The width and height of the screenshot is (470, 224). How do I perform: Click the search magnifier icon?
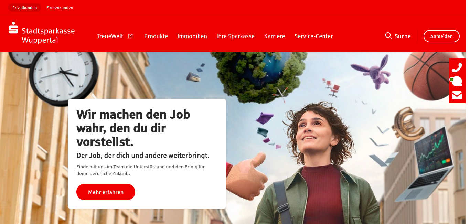(x=388, y=36)
